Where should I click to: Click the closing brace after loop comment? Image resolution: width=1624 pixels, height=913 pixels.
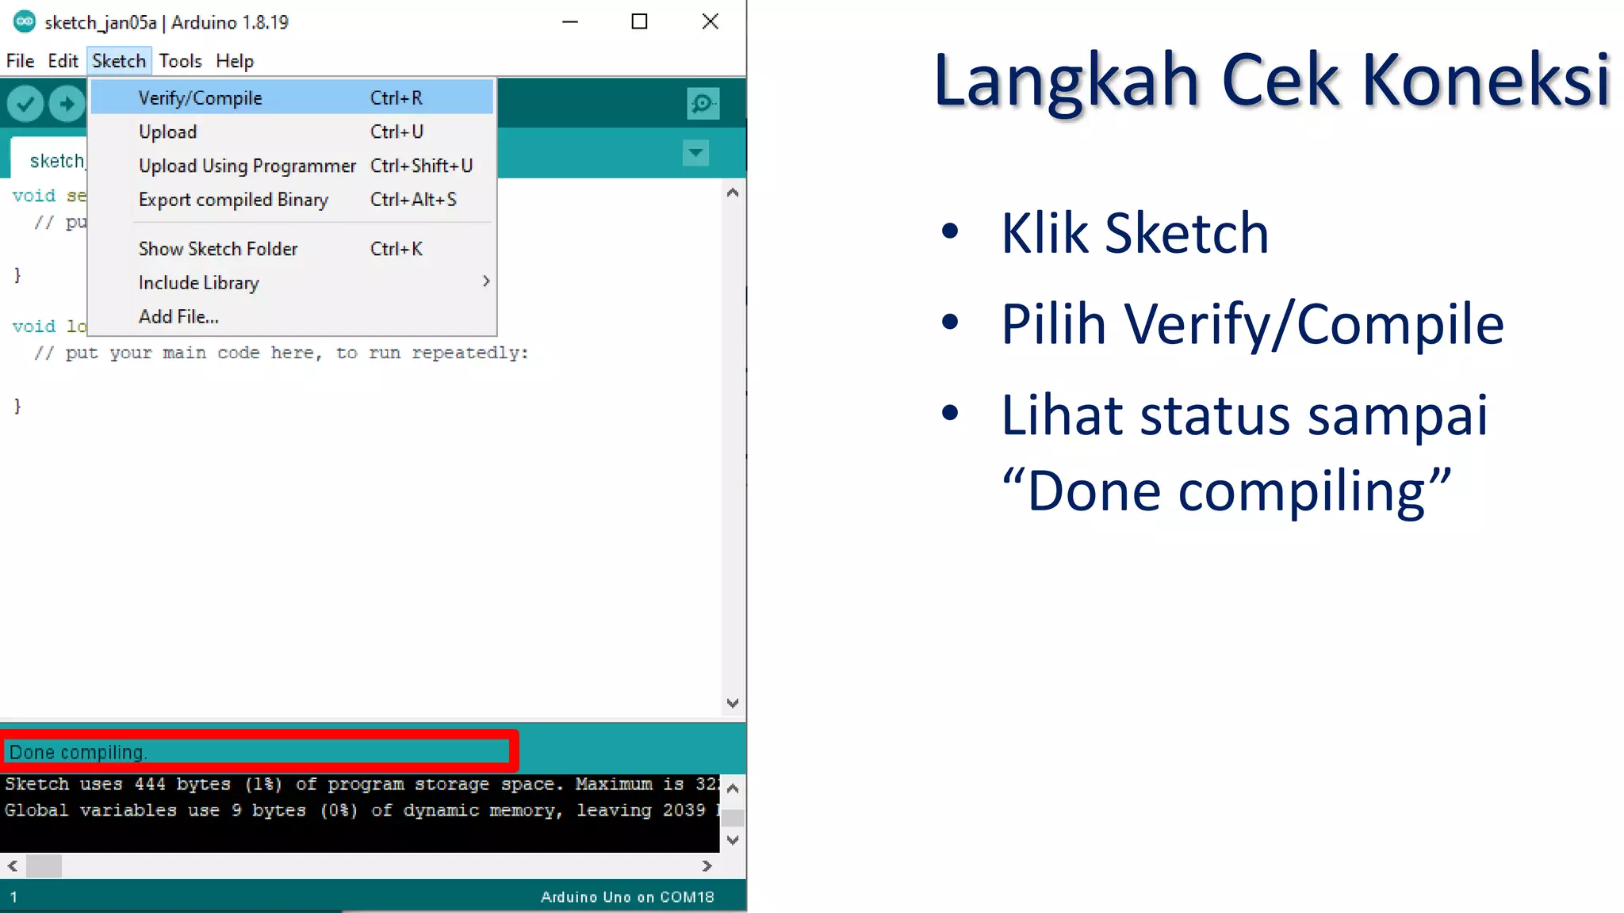coord(17,406)
